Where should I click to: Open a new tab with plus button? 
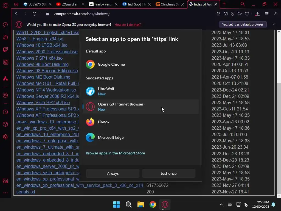(224, 4)
